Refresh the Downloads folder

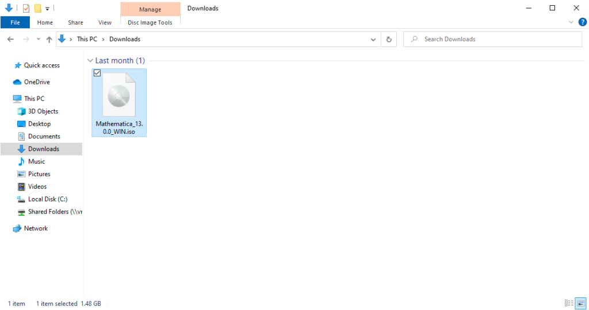389,40
